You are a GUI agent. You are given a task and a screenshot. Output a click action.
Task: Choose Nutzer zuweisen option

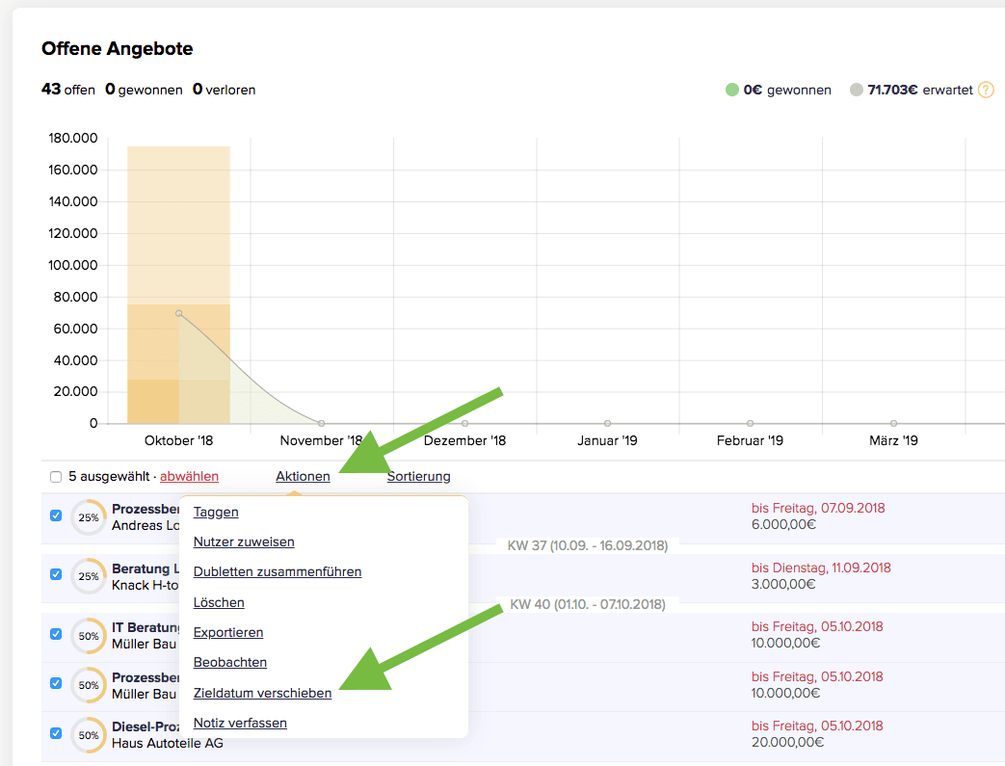click(244, 542)
